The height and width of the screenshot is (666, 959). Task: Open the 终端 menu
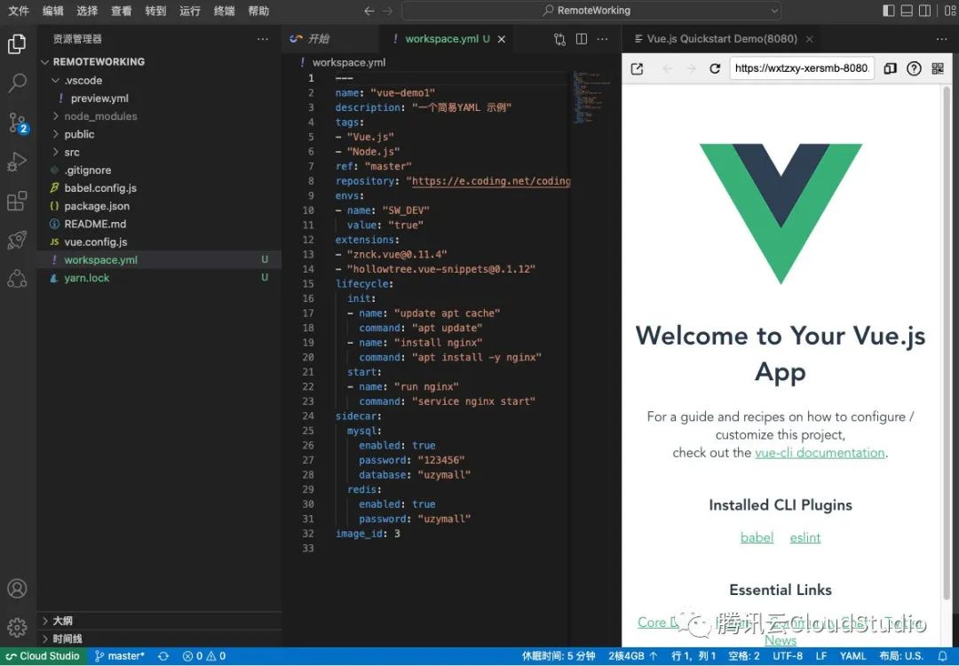click(x=224, y=11)
